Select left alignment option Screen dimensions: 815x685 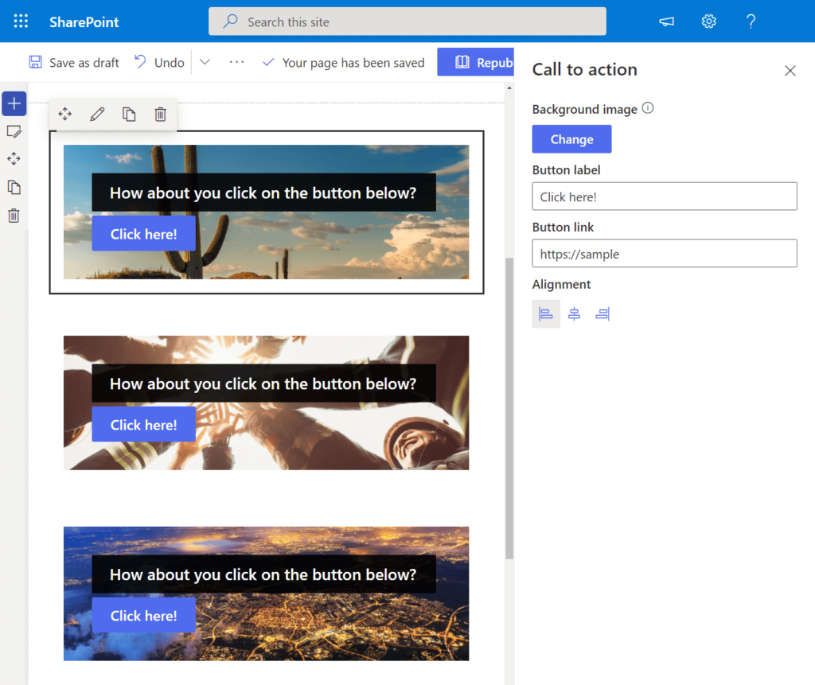546,314
